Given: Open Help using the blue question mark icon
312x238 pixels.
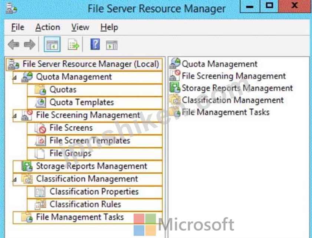Looking at the screenshot, I should [x=95, y=44].
